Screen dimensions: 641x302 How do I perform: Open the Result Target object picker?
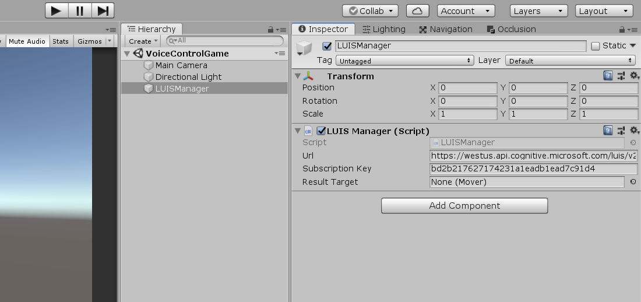tap(633, 182)
